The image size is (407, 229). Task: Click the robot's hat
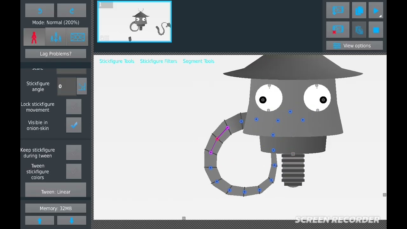coord(293,67)
